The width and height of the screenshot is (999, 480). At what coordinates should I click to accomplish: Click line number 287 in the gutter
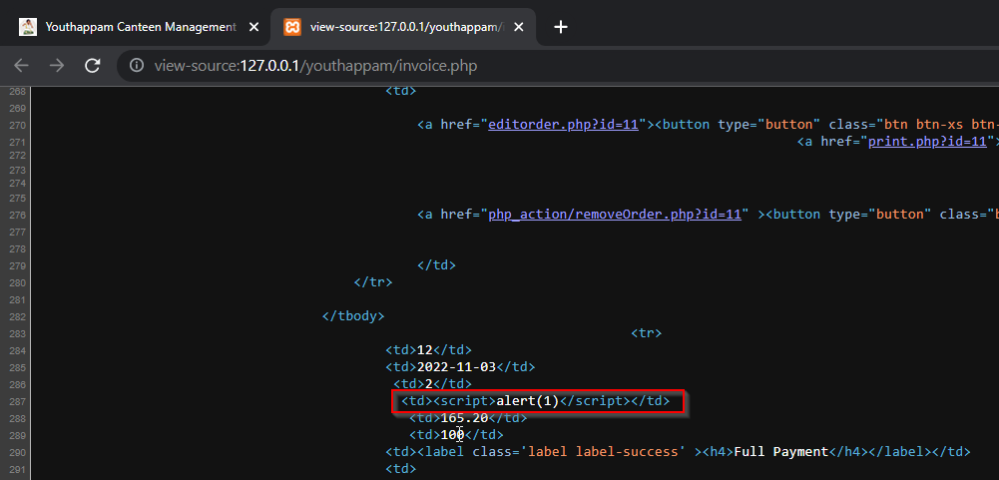[17, 401]
